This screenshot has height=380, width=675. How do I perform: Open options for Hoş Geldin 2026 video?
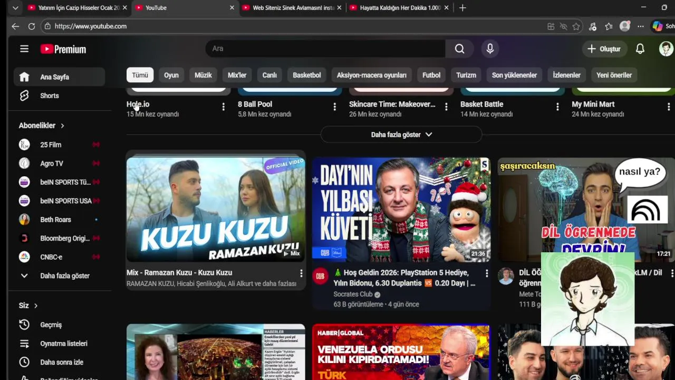[x=486, y=273]
